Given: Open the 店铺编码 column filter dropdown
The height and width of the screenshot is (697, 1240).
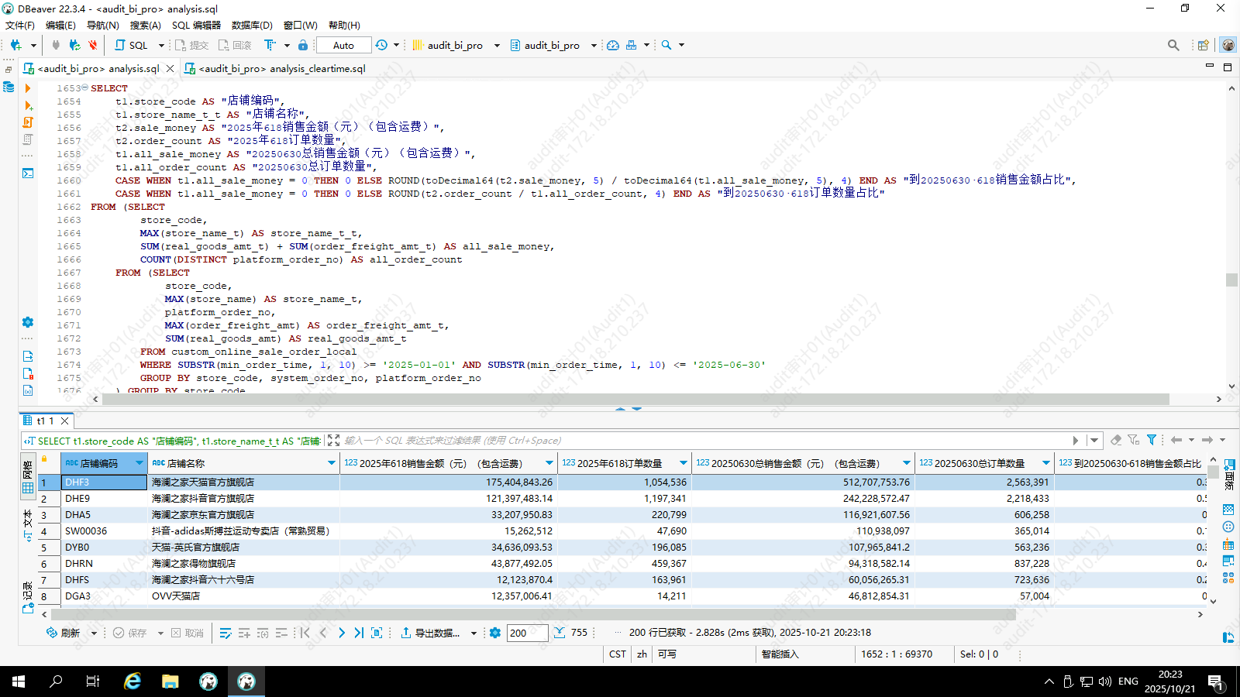Looking at the screenshot, I should [x=139, y=463].
